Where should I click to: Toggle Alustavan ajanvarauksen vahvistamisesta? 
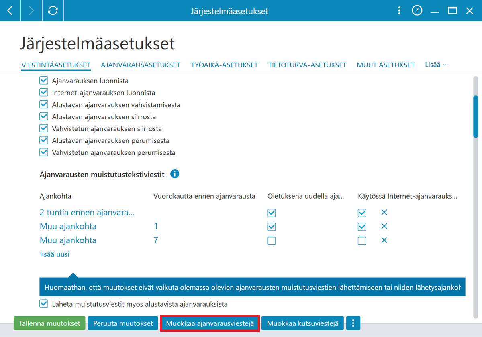[44, 105]
